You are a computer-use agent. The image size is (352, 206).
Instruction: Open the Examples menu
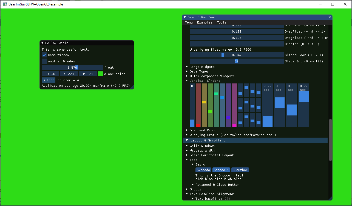coord(205,22)
